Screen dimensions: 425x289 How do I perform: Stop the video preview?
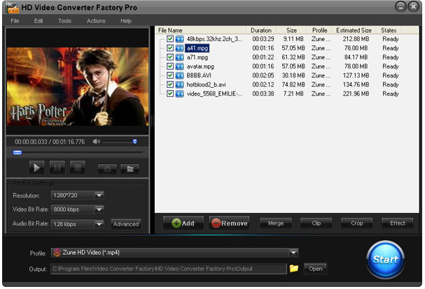[78, 168]
